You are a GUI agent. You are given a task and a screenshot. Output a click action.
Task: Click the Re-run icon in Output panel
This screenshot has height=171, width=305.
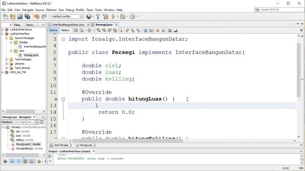50,156
